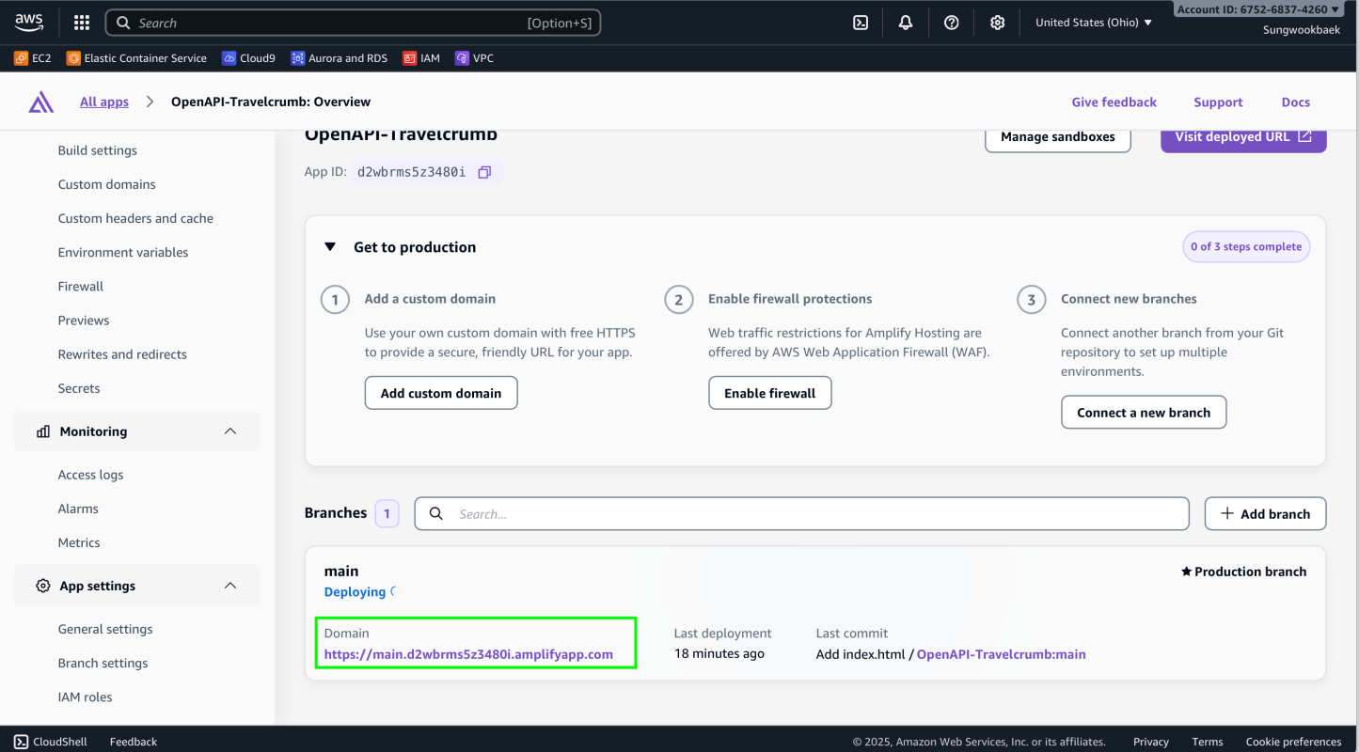
Task: Click the AWS Amplify logo
Action: point(41,102)
